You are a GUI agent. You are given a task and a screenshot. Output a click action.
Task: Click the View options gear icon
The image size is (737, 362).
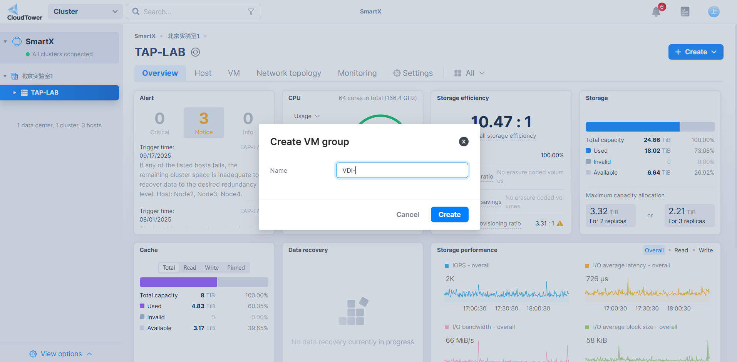[x=33, y=354]
